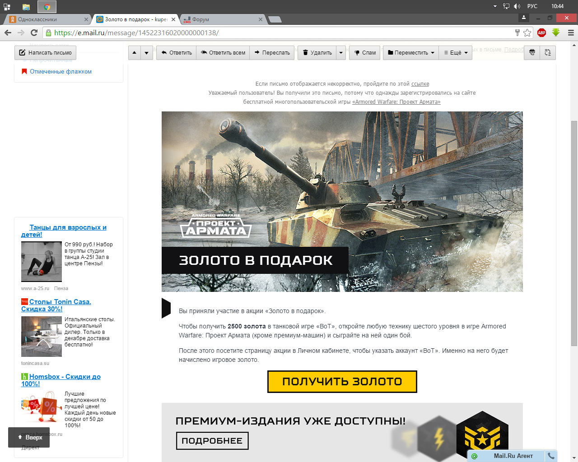578x462 pixels.
Task: Open the Ещё dropdown menu
Action: point(455,53)
